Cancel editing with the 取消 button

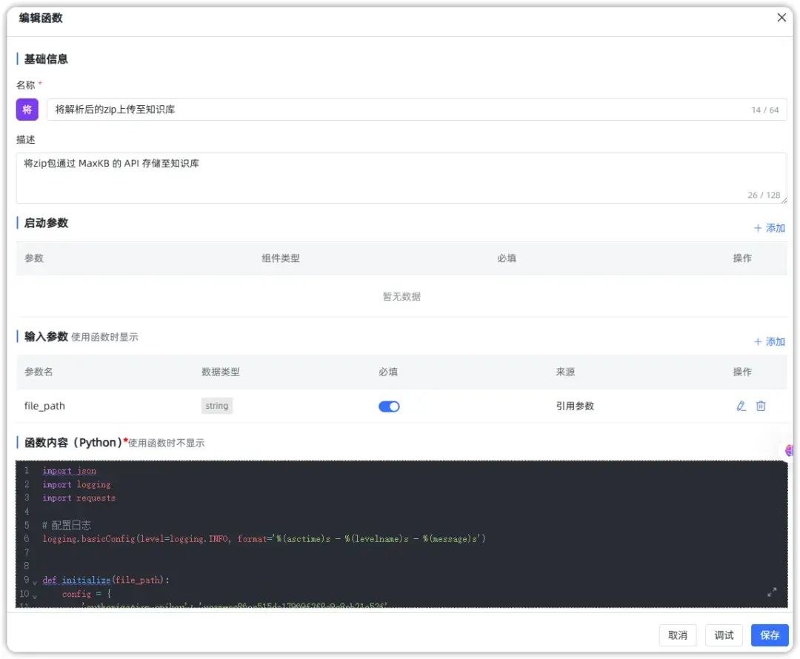pyautogui.click(x=678, y=635)
